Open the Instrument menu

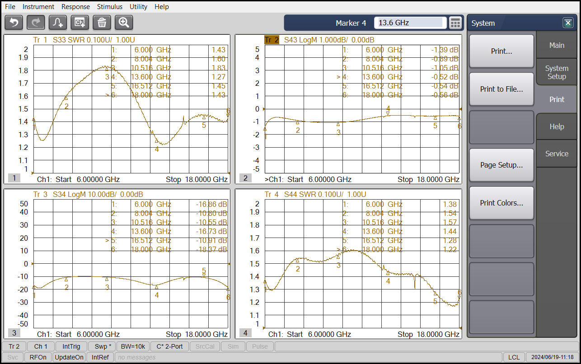click(38, 7)
